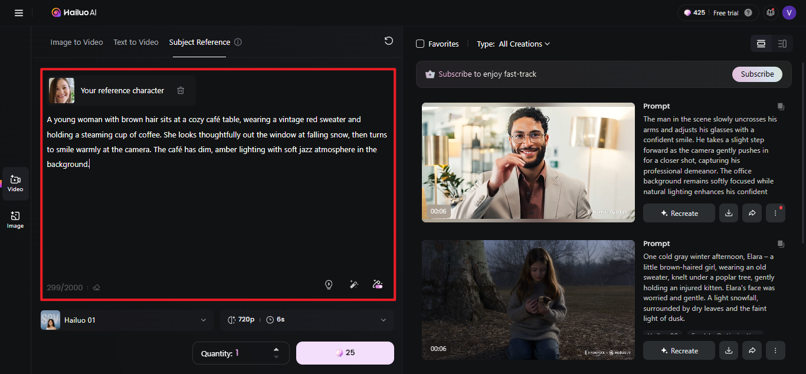Switch to Image to Video tab
806x374 pixels.
pos(77,42)
